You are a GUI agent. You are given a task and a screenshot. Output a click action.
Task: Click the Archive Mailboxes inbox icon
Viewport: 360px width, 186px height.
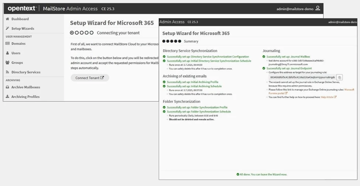point(7,87)
